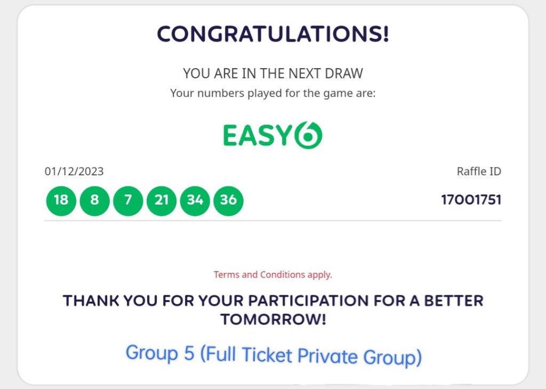The width and height of the screenshot is (546, 389).
Task: Select the raffle number 17001751
Action: pyautogui.click(x=471, y=200)
